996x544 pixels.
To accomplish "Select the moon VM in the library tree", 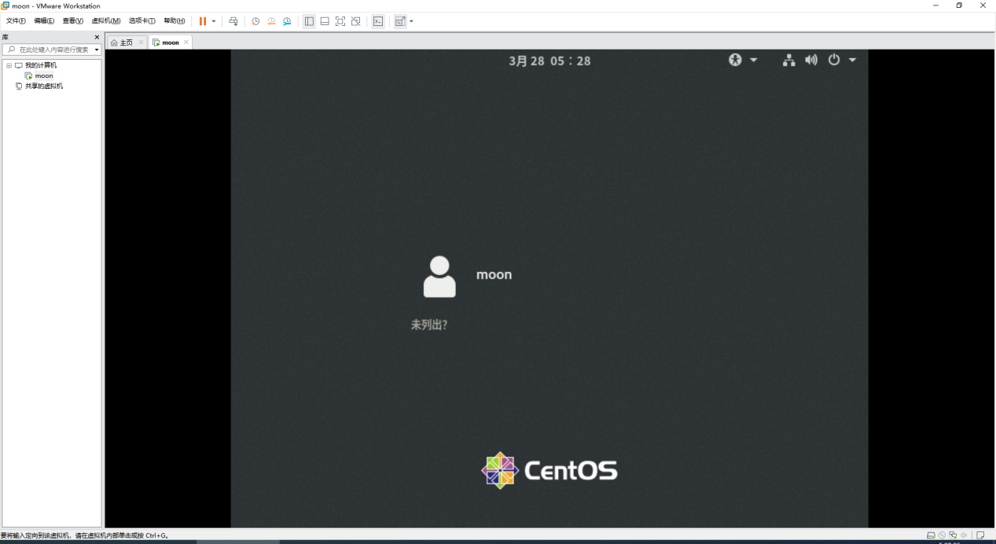I will click(44, 75).
